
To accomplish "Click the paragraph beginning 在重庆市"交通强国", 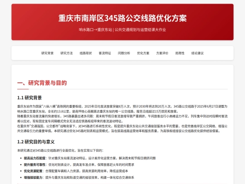I will click(122, 129).
